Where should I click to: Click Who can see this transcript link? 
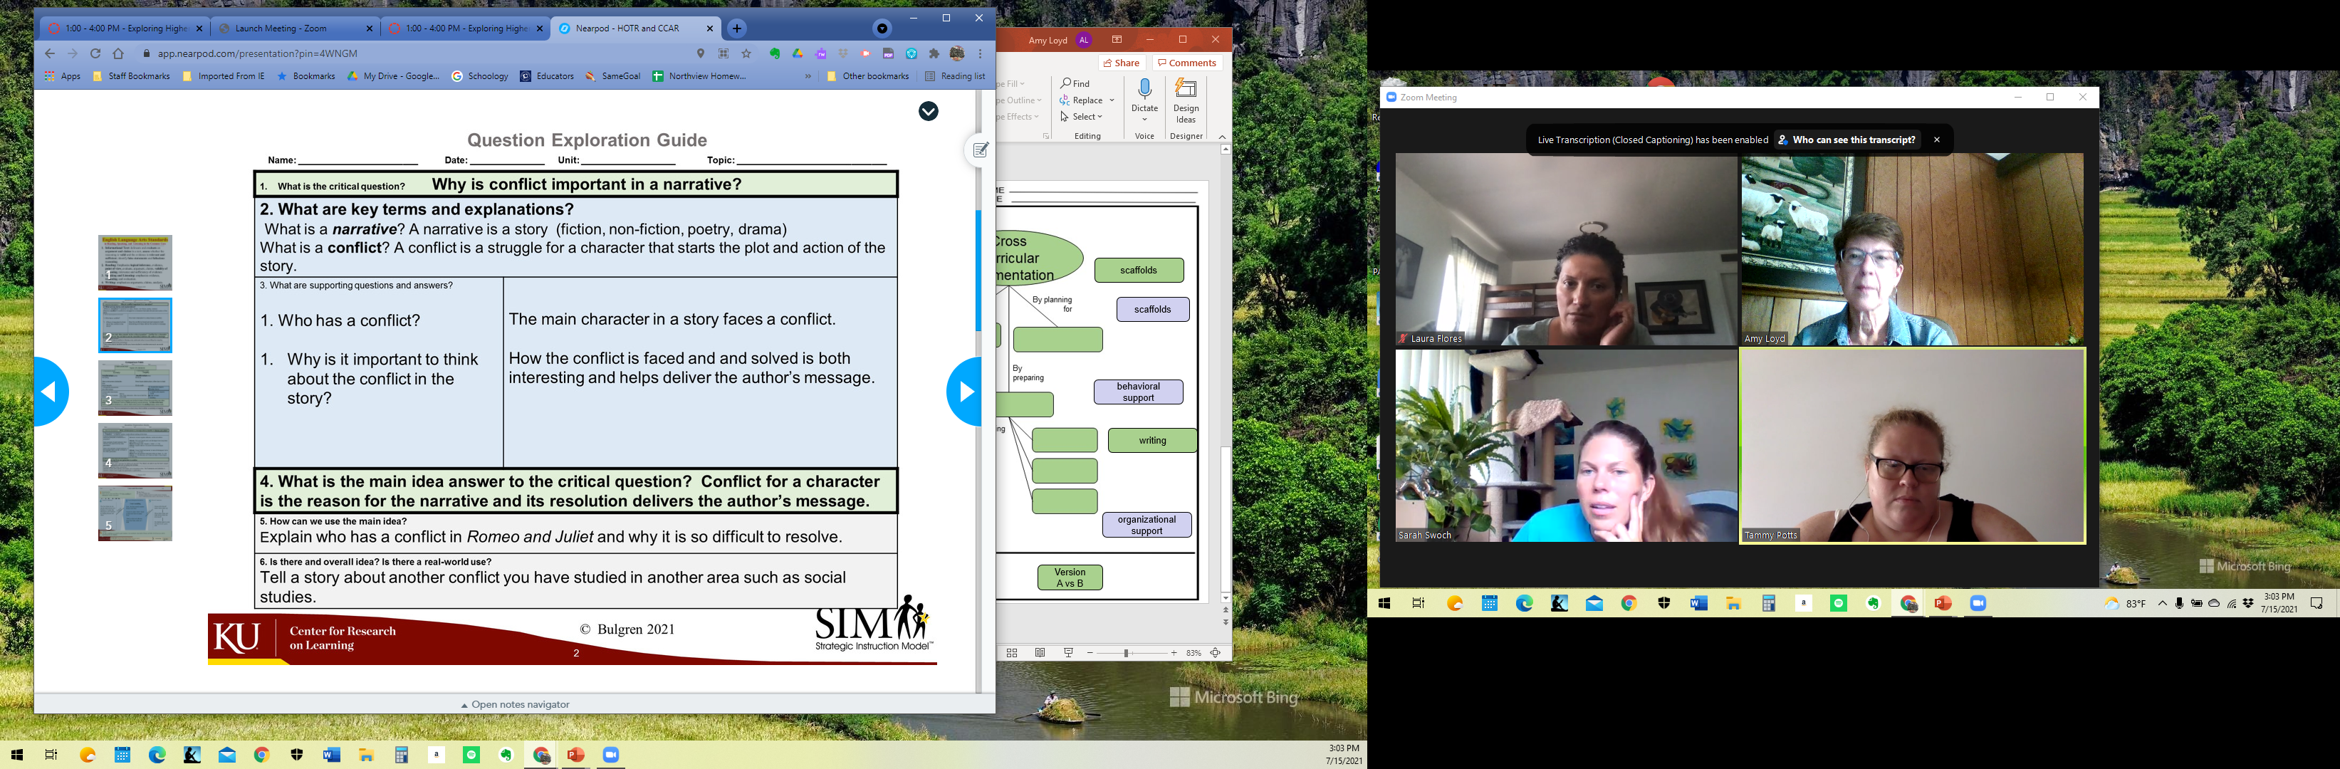pos(1853,140)
